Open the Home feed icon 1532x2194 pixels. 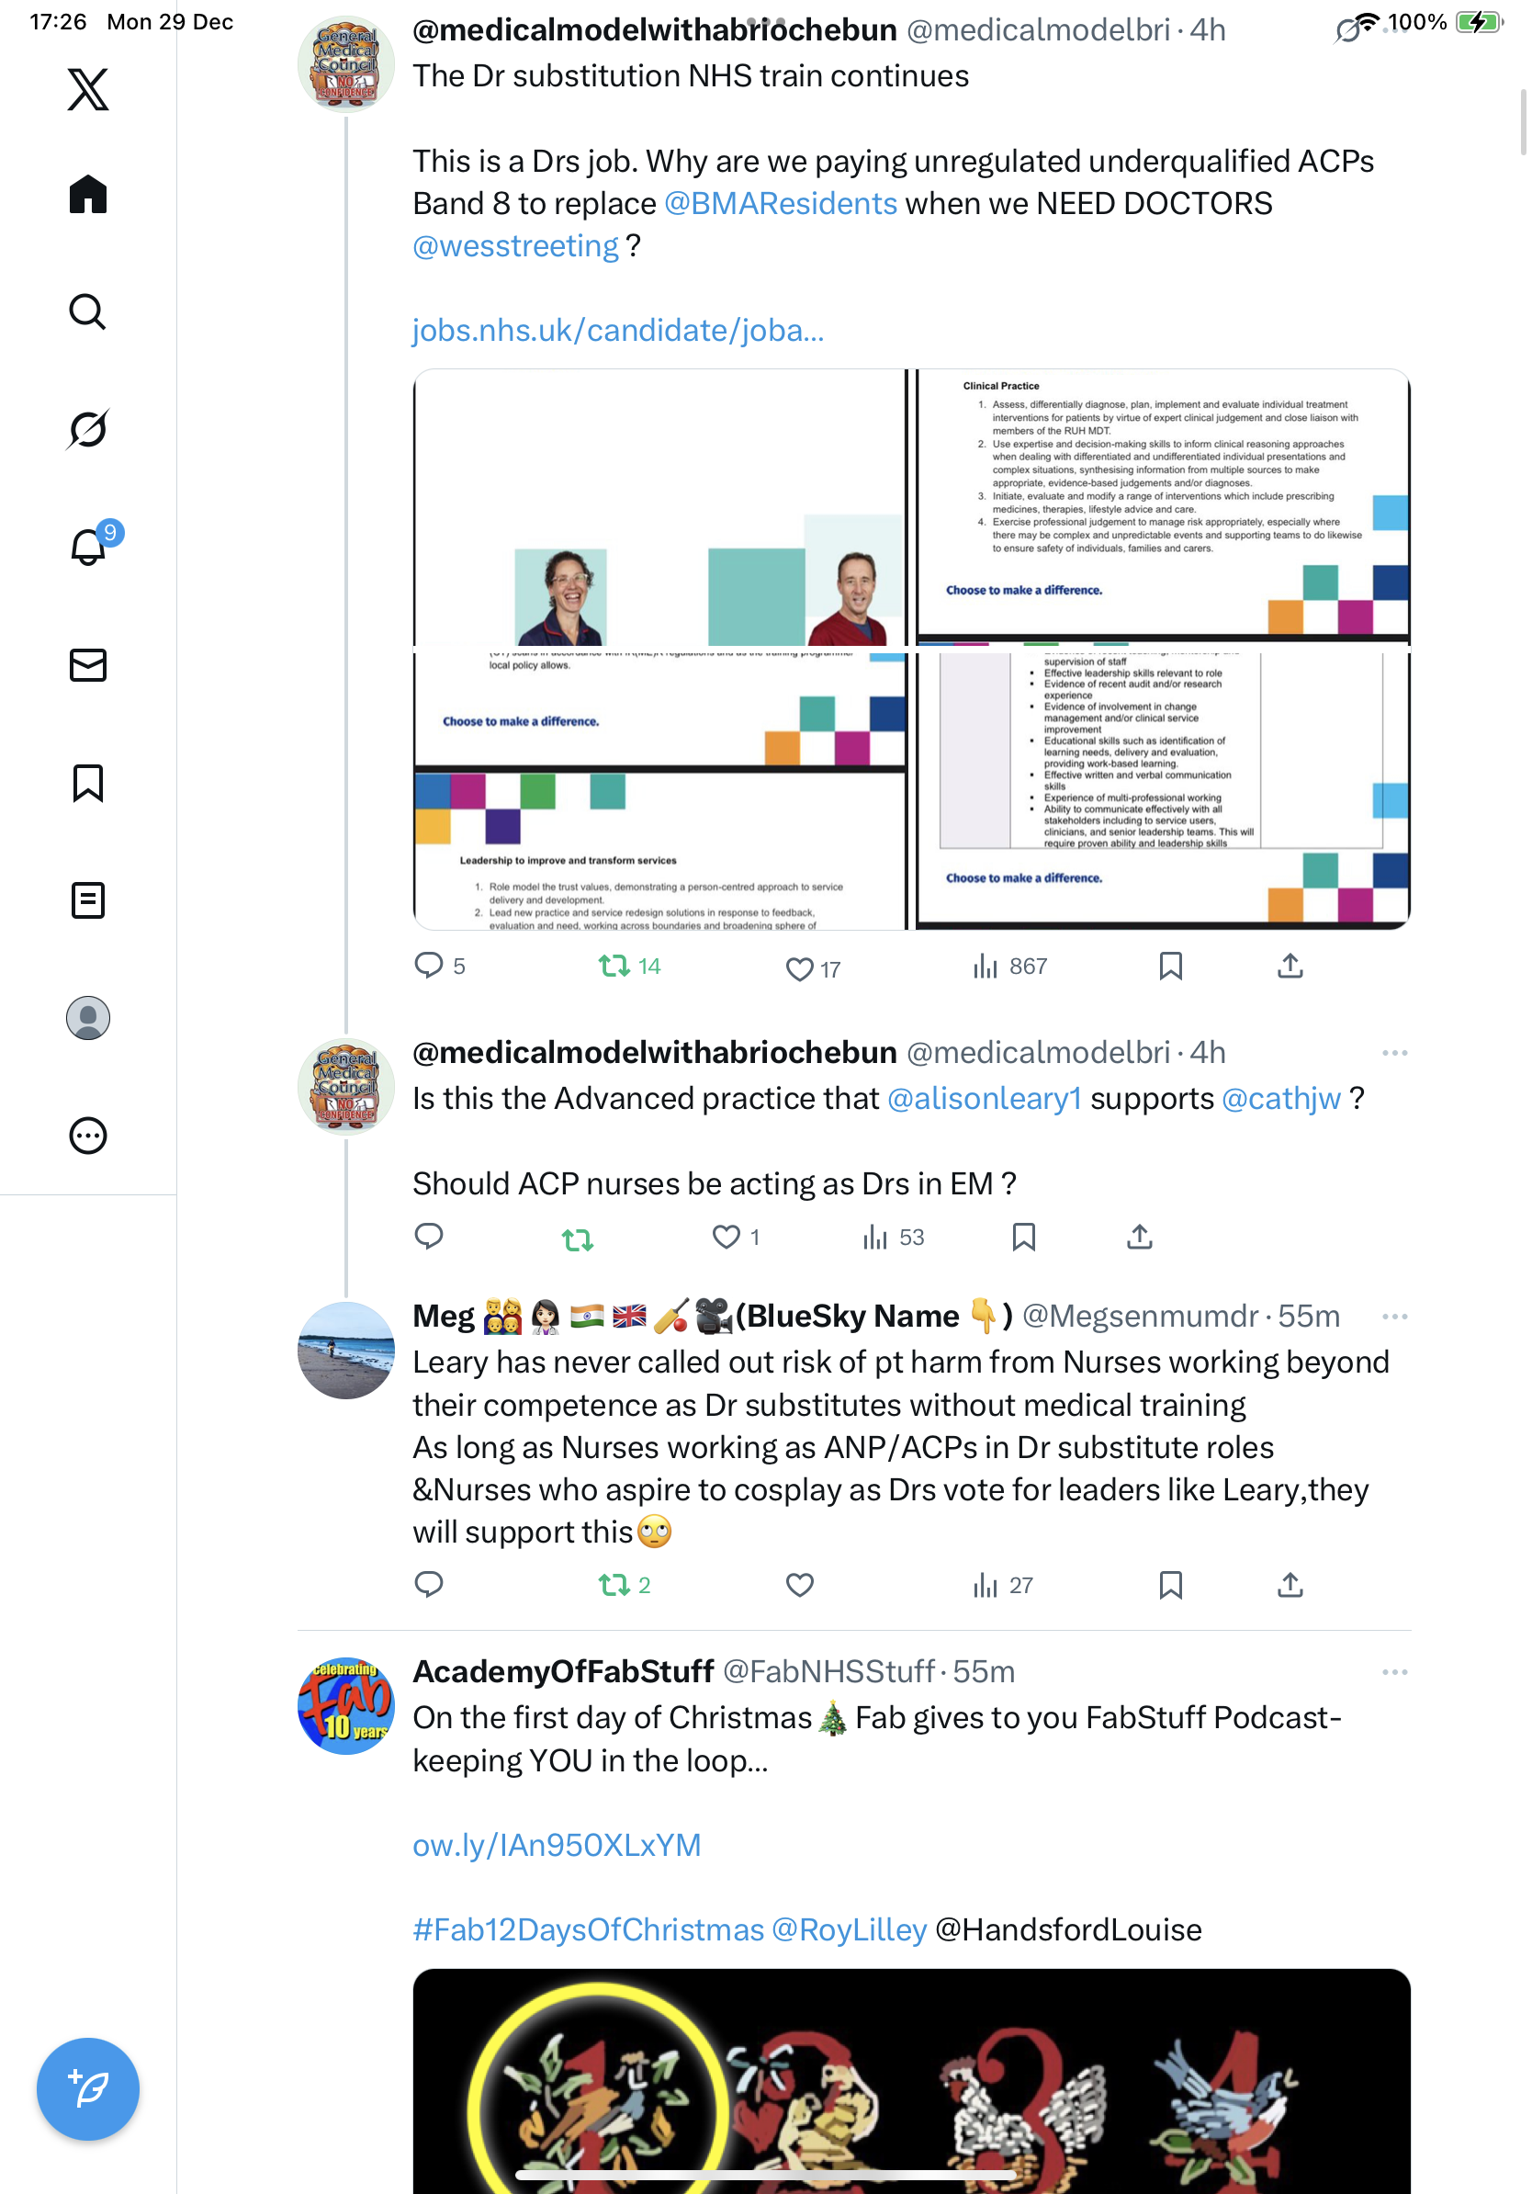88,194
